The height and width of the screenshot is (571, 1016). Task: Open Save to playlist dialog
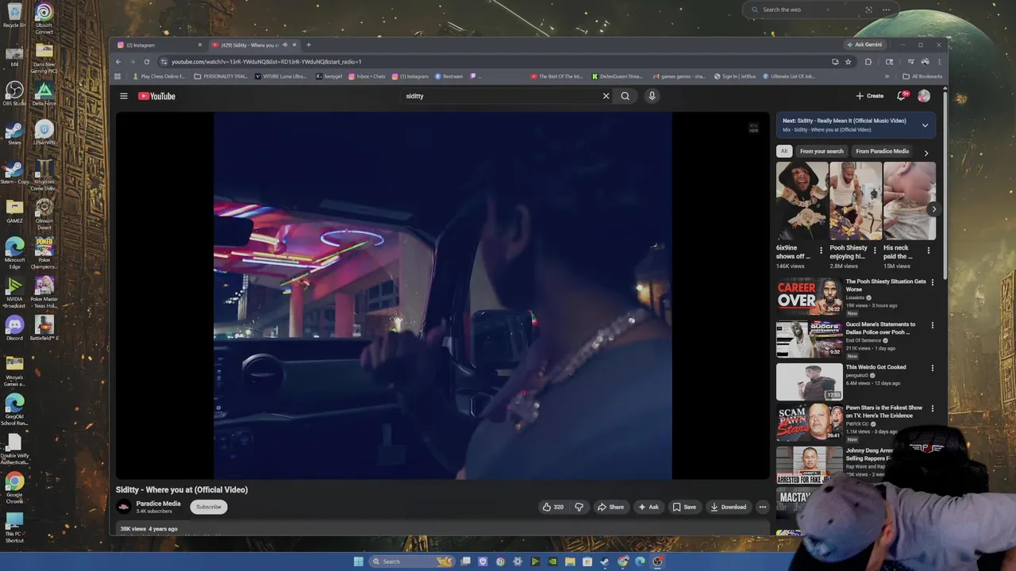[684, 507]
